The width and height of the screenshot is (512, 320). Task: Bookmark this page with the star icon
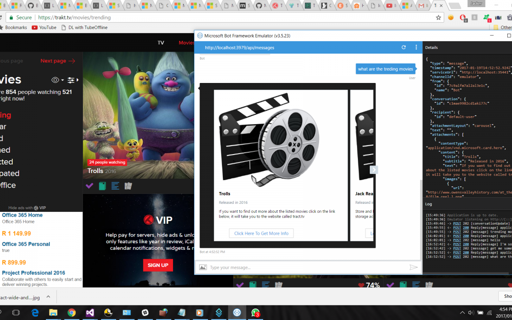439,18
